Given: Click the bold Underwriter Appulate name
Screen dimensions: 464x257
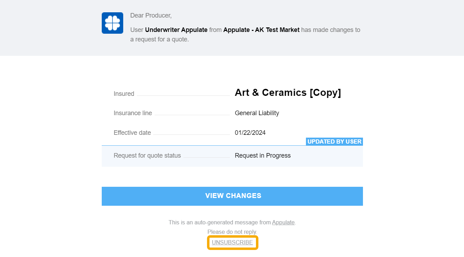Looking at the screenshot, I should coord(176,30).
